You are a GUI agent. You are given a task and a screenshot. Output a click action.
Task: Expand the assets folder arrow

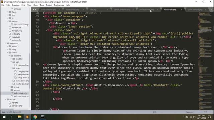tap(7, 46)
